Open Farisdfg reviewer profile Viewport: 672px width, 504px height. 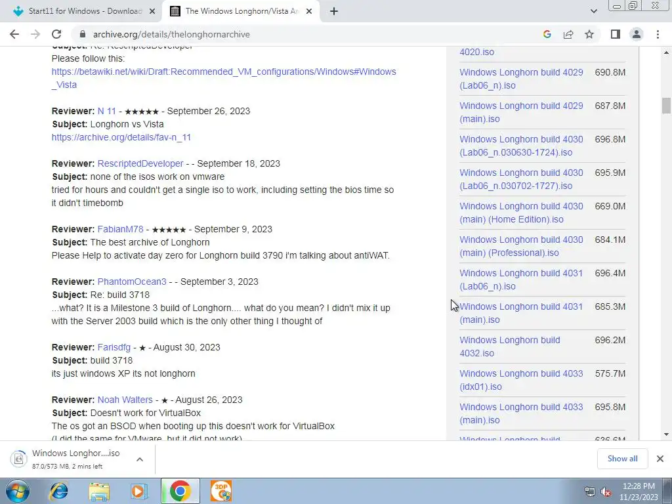(x=114, y=347)
